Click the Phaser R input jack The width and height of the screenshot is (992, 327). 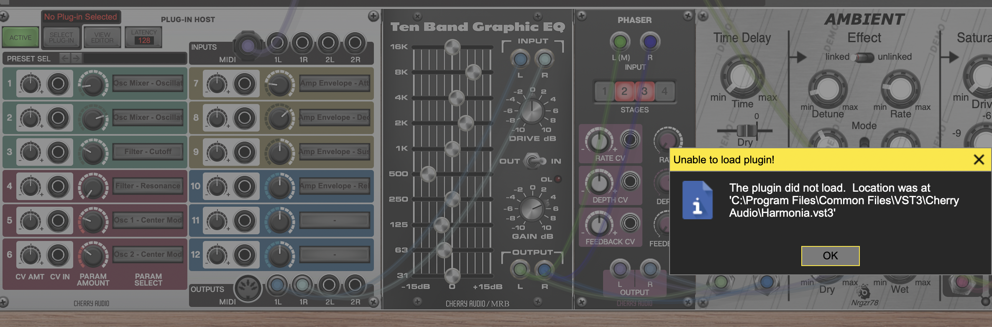[x=650, y=41]
